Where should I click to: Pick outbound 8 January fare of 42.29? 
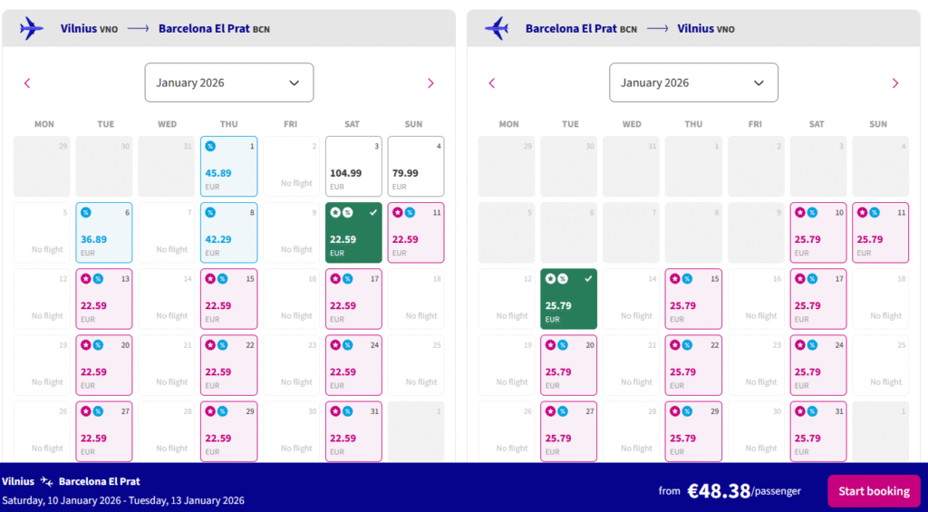click(228, 233)
